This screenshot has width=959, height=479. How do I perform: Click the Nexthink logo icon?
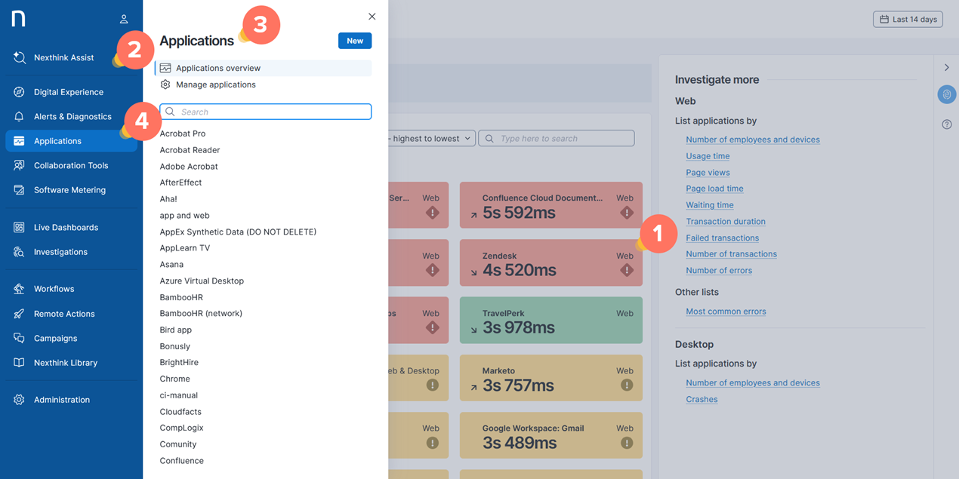tap(19, 19)
